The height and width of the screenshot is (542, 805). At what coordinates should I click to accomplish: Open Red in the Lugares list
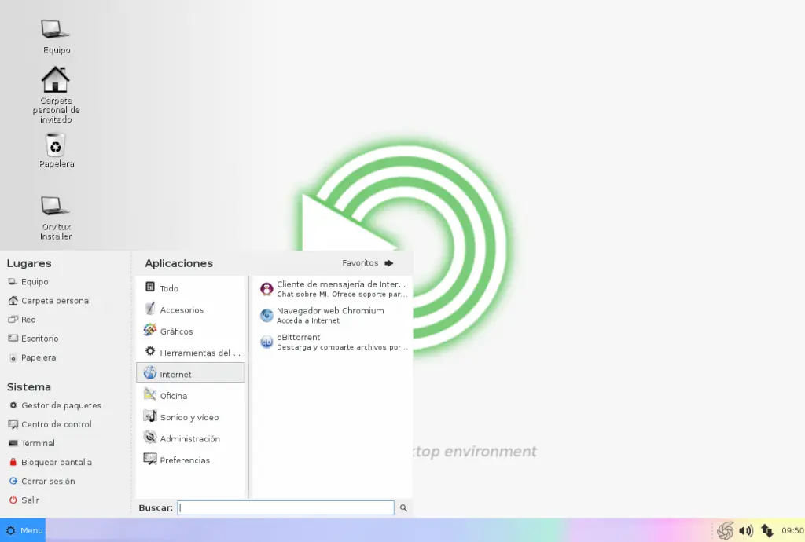pyautogui.click(x=22, y=320)
